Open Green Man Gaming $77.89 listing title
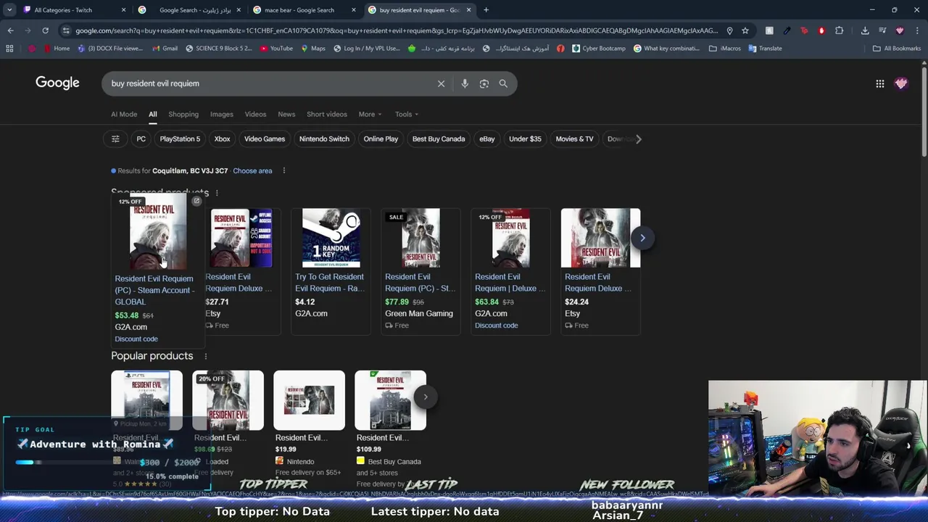This screenshot has width=928, height=522. click(420, 283)
